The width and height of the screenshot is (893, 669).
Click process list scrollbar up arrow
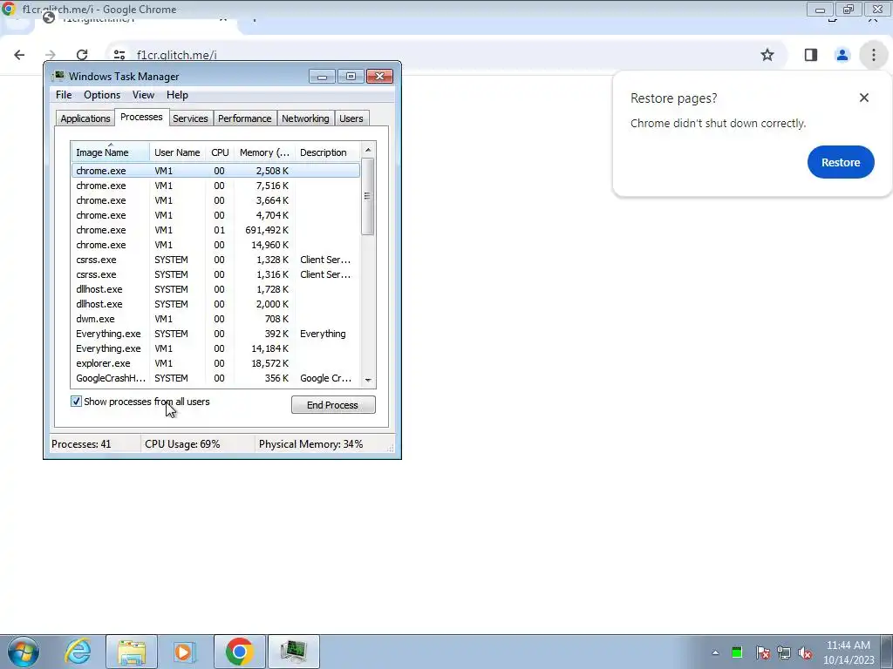(x=368, y=150)
